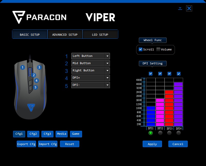Close the Paracon Viper window
Screen dimensions: 206x166
point(189,9)
